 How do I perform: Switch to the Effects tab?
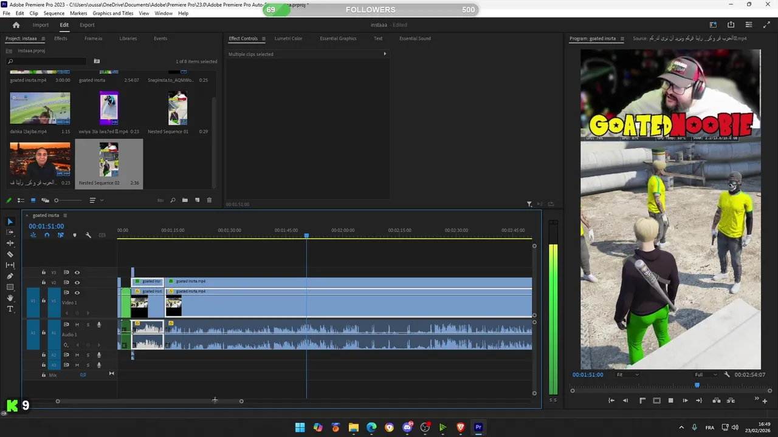(x=61, y=38)
